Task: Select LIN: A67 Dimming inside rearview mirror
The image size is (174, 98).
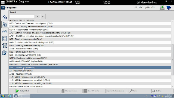Action: click(x=90, y=27)
